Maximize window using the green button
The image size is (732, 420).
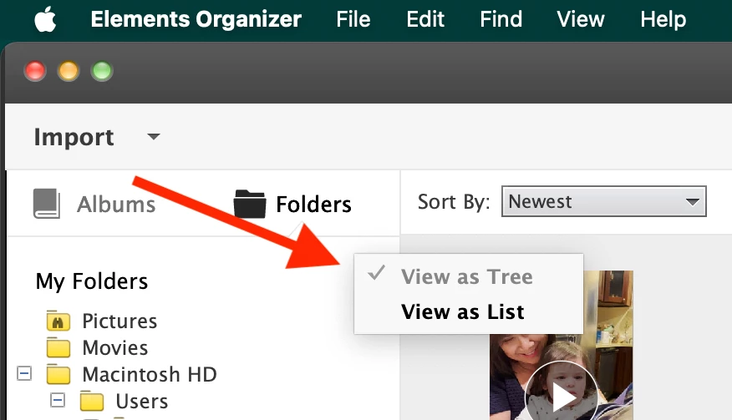pos(102,72)
